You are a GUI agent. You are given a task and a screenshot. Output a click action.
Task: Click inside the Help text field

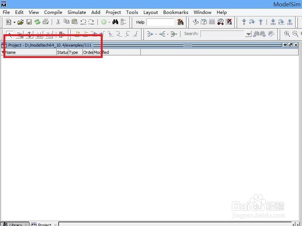(x=160, y=22)
